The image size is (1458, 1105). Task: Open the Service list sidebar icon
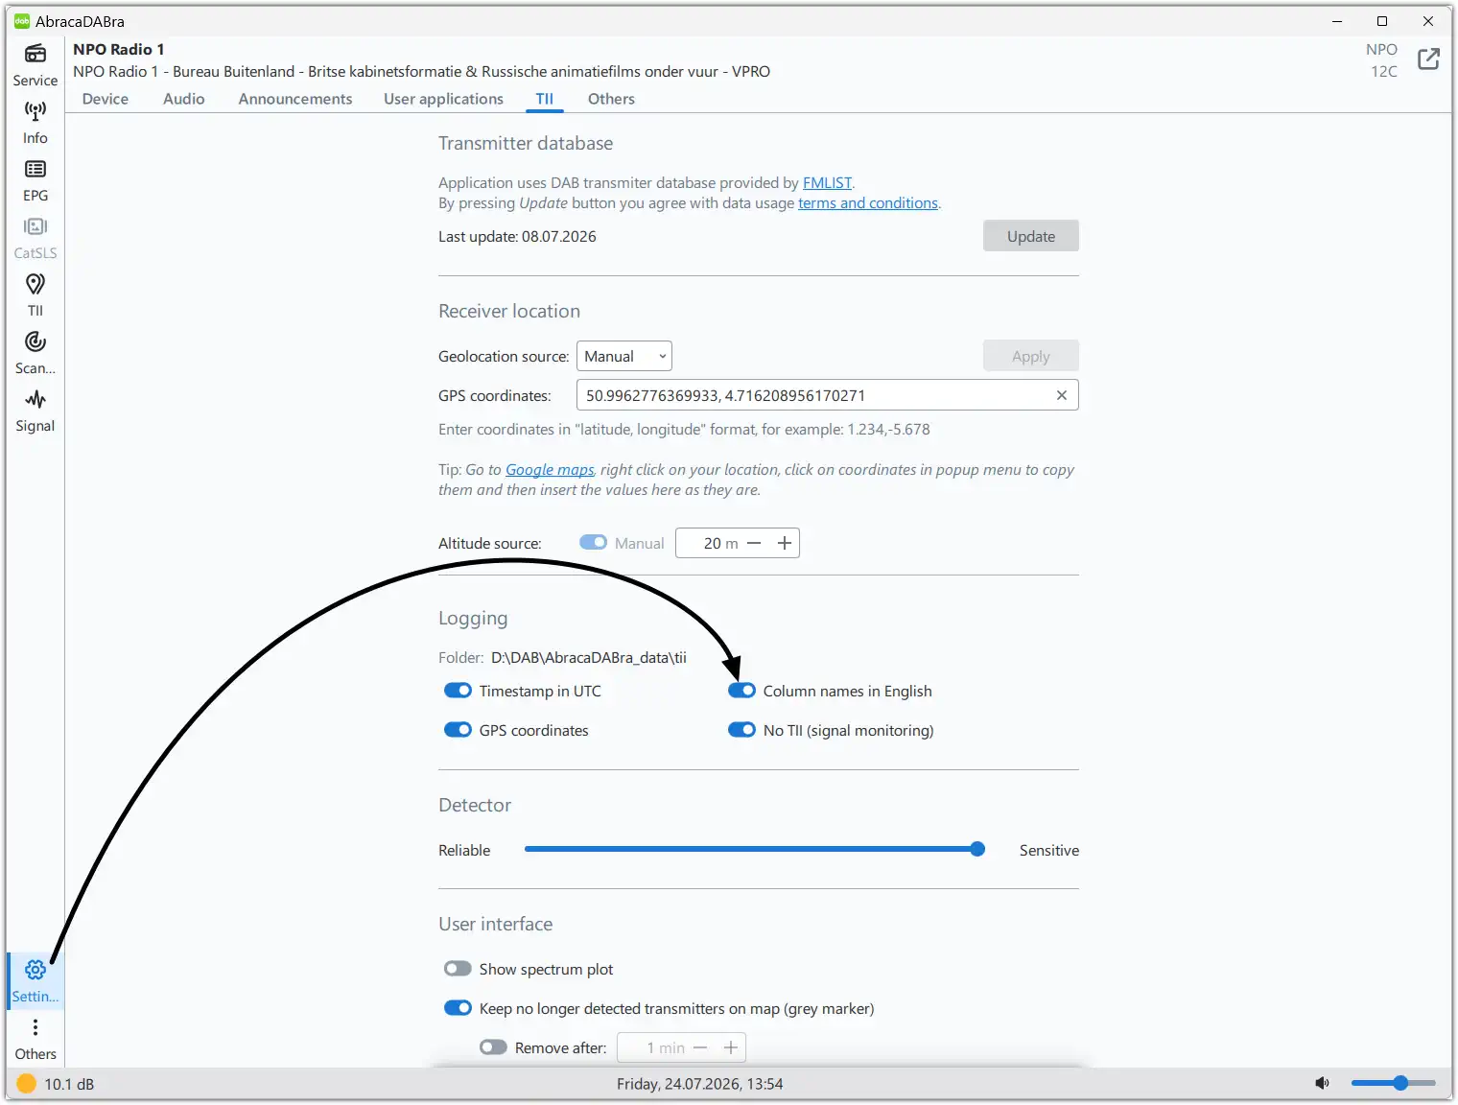[x=35, y=64]
